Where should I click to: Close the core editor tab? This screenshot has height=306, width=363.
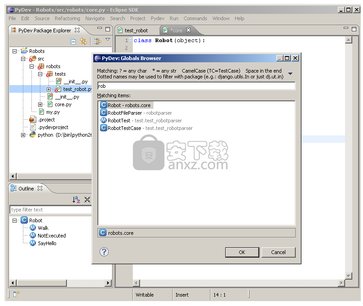pos(188,30)
